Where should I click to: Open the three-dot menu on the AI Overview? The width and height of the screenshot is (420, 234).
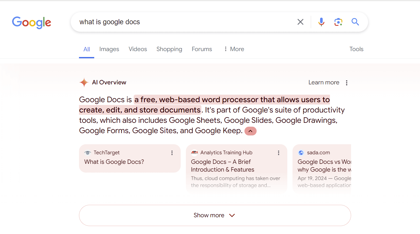point(347,82)
